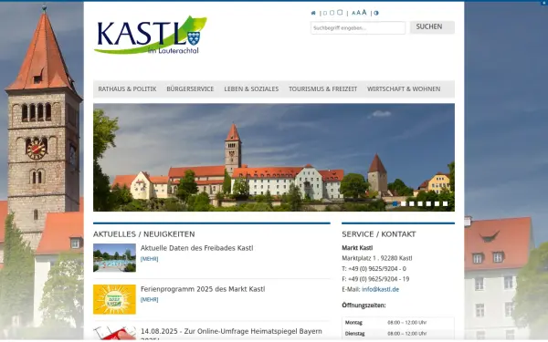Click the Öffnungszeiten heading

coord(364,306)
